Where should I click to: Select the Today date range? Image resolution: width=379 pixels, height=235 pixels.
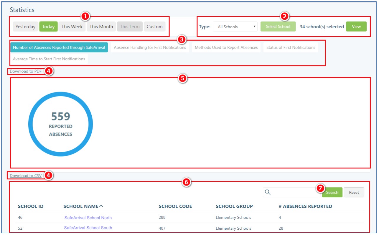(x=48, y=27)
